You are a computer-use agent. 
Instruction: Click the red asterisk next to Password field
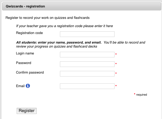point(116,63)
